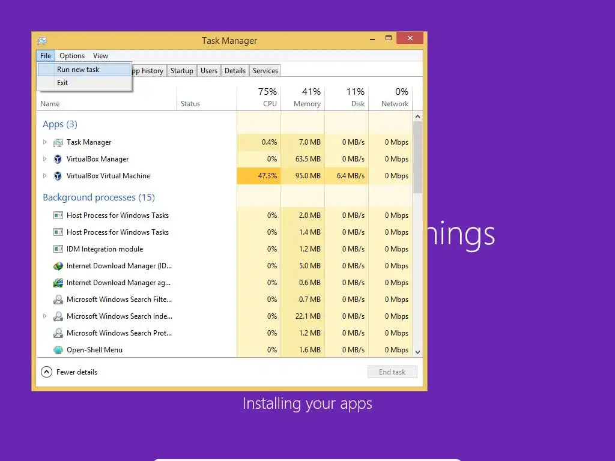Viewport: 615px width, 461px height.
Task: Select the VirtualBox Virtual Machine row name
Action: (x=108, y=176)
